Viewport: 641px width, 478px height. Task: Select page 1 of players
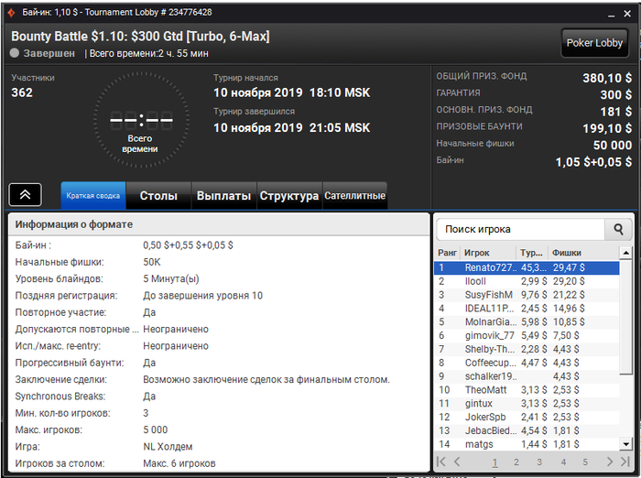pos(494,462)
